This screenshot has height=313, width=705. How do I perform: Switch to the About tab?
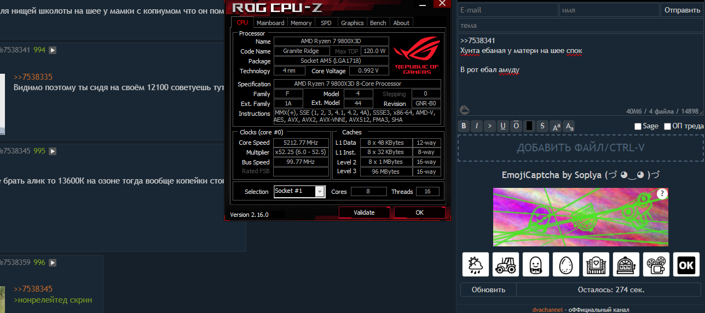click(401, 23)
